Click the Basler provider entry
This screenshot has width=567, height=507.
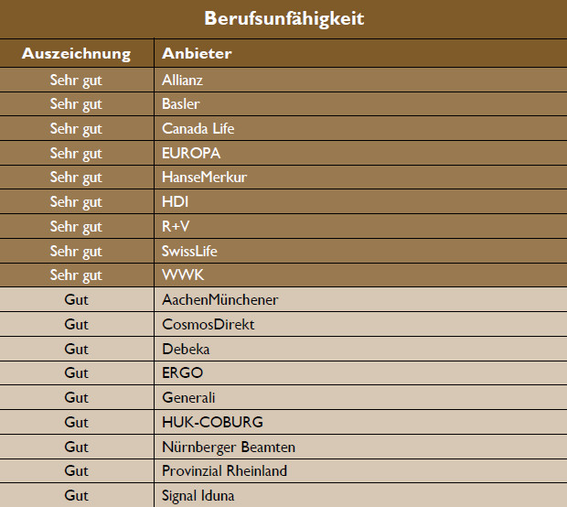click(x=181, y=104)
